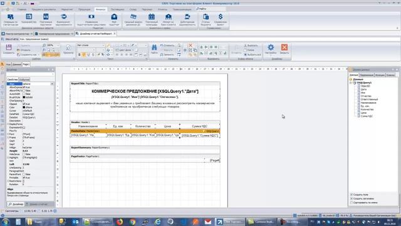Toggle HideZeros property checkbox
Viewport: 401px width, 226px height.
point(24,154)
